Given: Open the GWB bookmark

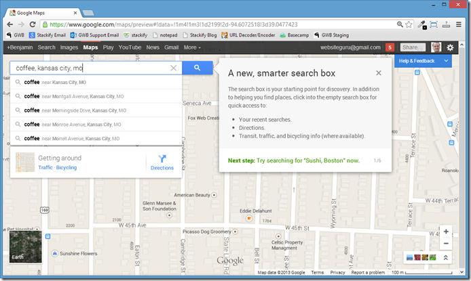Looking at the screenshot, I should tap(16, 35).
